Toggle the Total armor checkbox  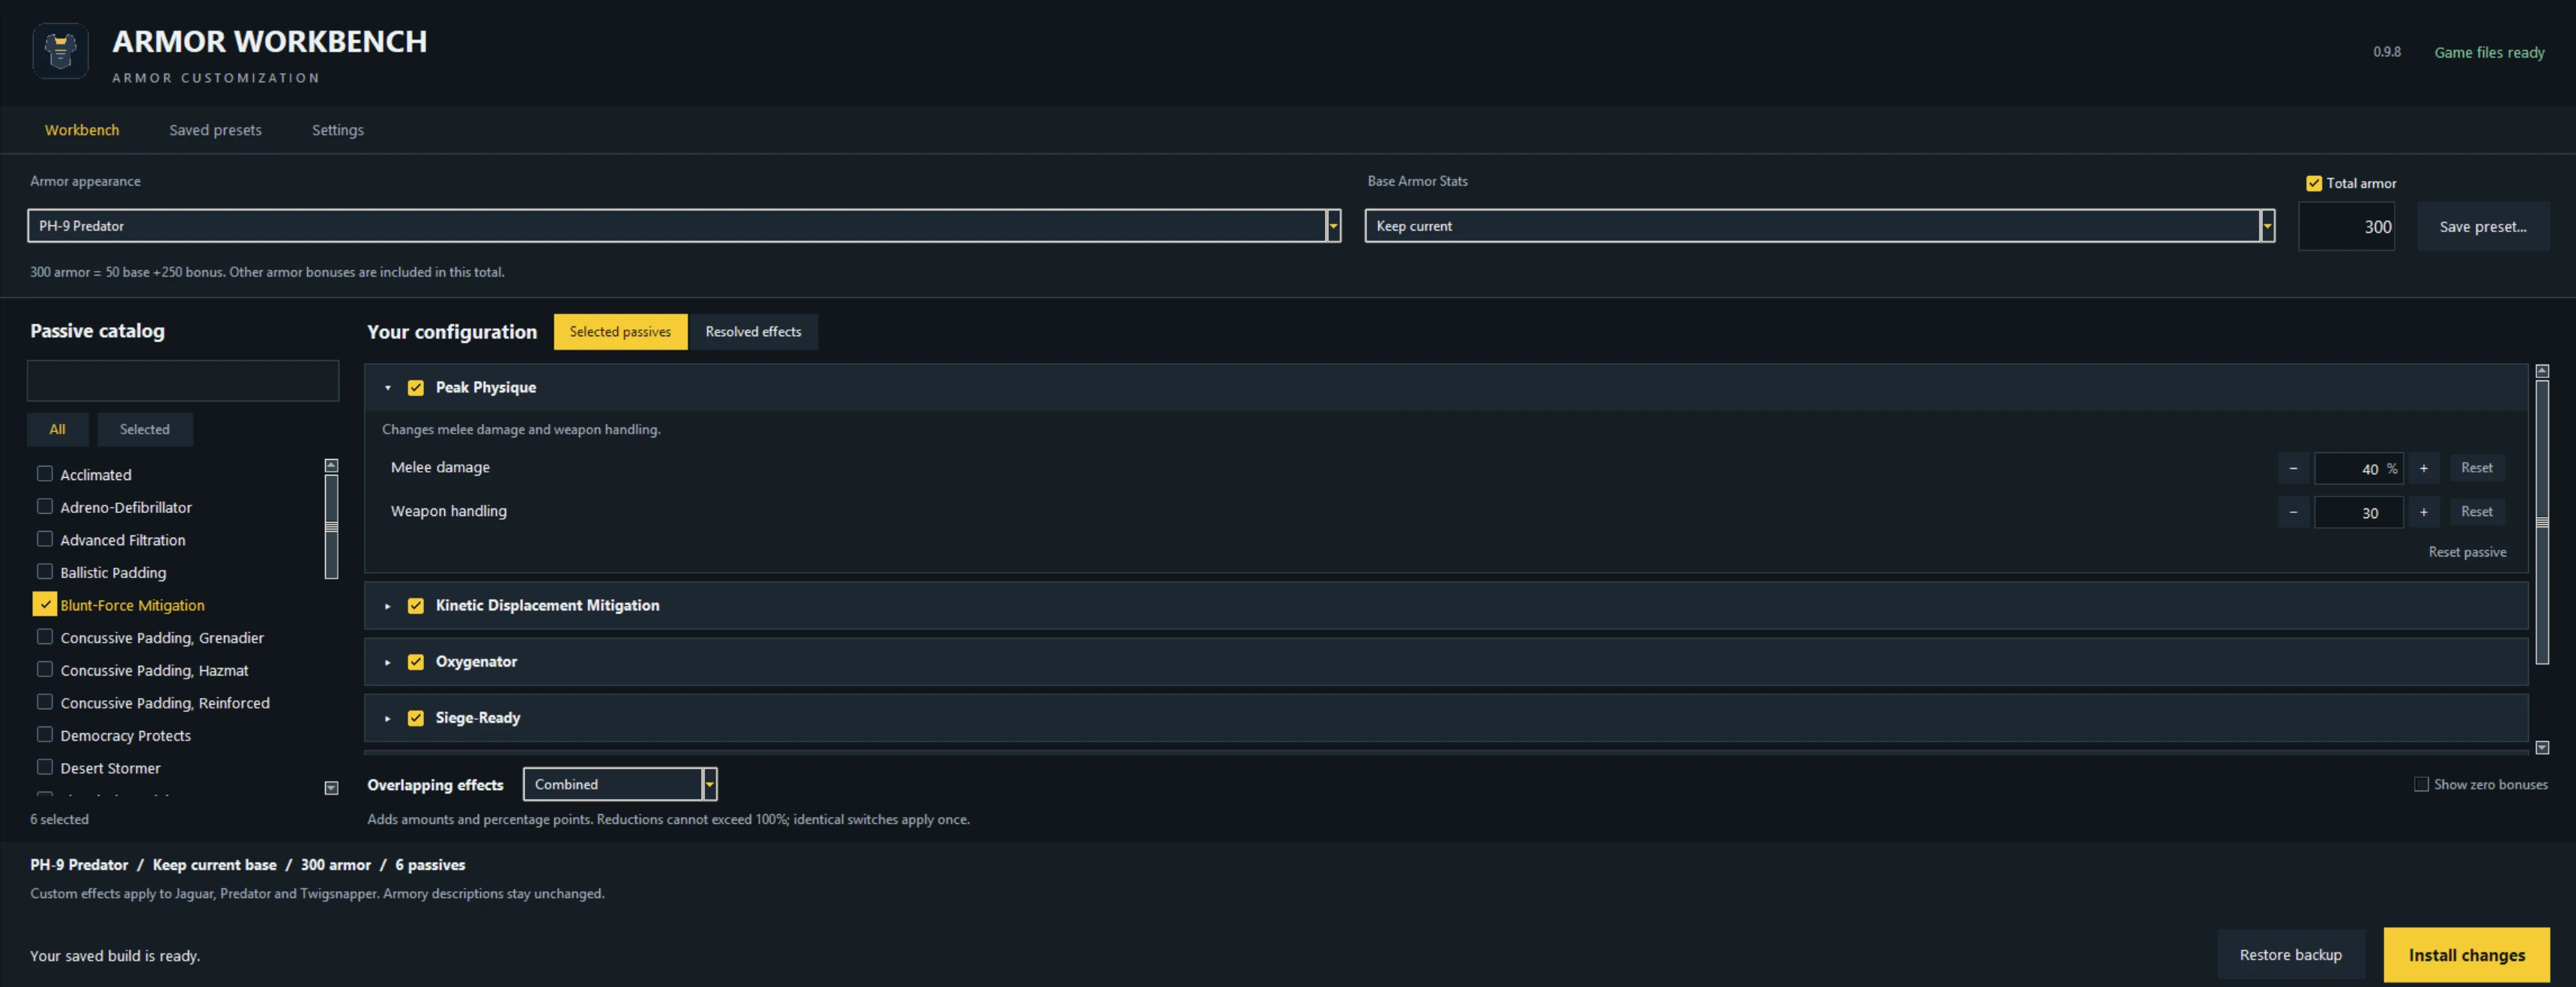[x=2313, y=183]
